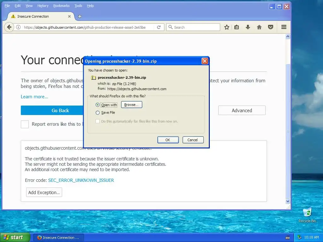Viewport: 323px width, 242px height.
Task: Click the vertical scrollbar thumb
Action: click(x=288, y=131)
